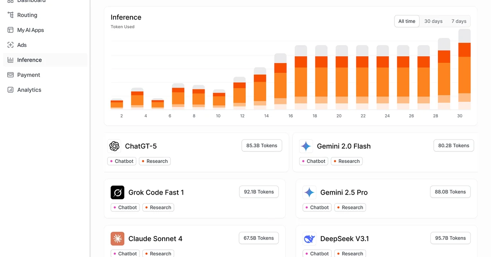Image resolution: width=491 pixels, height=257 pixels.
Task: Click the 85.3B Tokens button
Action: 262,146
